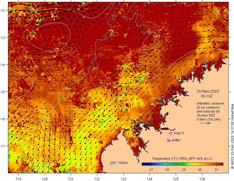
Task: Click the 'drifter' legend label
Action: pos(176,140)
